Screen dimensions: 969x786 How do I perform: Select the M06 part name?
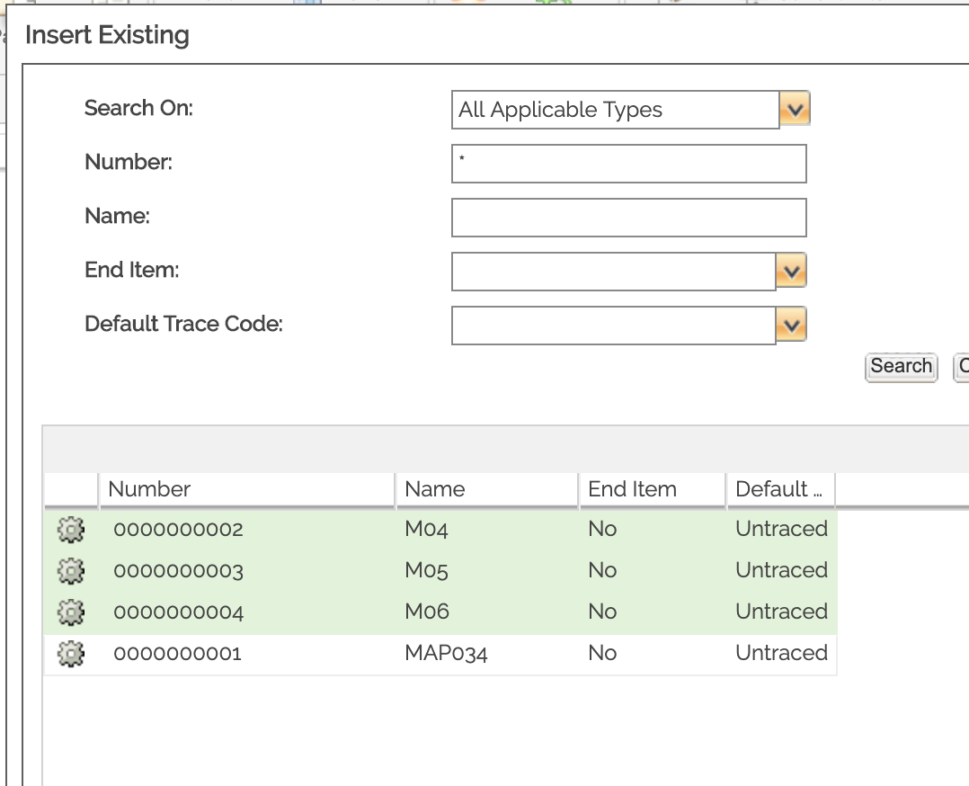point(426,612)
